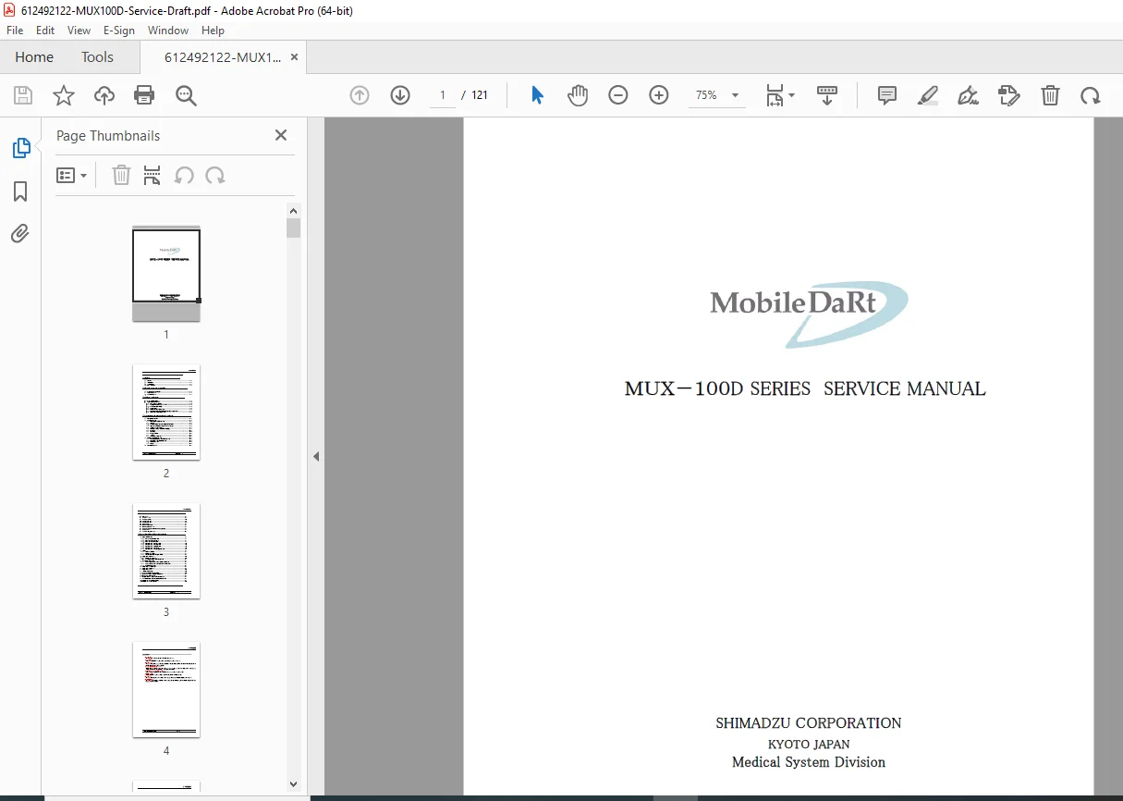Viewport: 1123px width, 801px height.
Task: Click the MobileDaRt logo on page
Action: (809, 314)
